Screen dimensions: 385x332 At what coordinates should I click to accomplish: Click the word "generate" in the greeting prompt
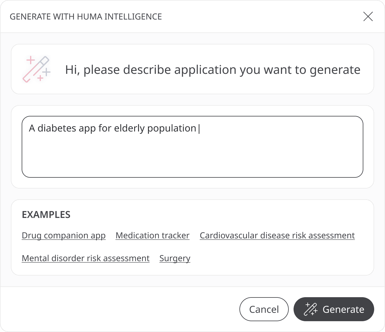pyautogui.click(x=335, y=70)
